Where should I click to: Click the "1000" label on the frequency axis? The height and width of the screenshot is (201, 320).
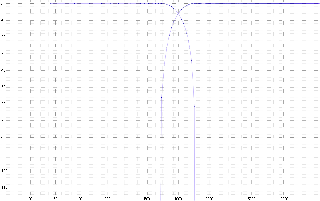click(178, 199)
